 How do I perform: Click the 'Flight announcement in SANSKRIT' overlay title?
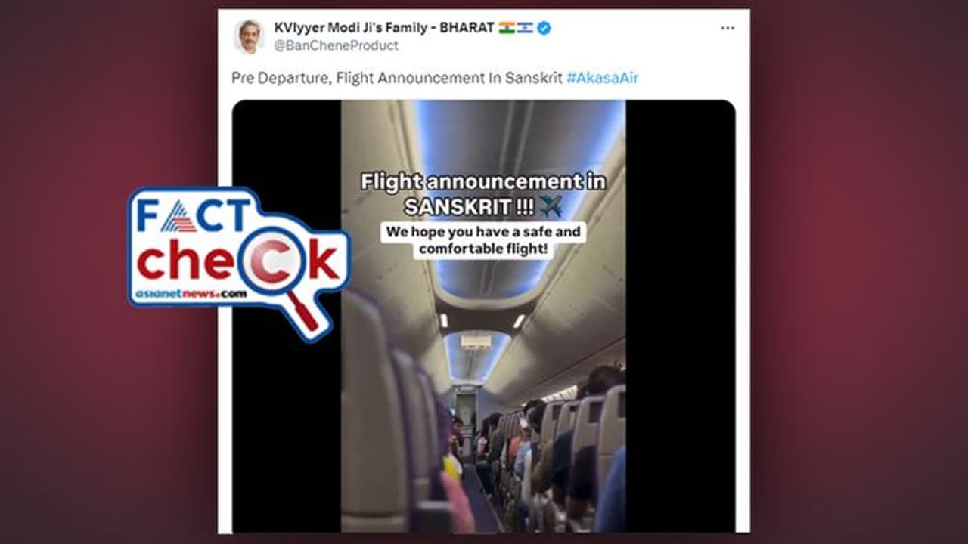[483, 194]
